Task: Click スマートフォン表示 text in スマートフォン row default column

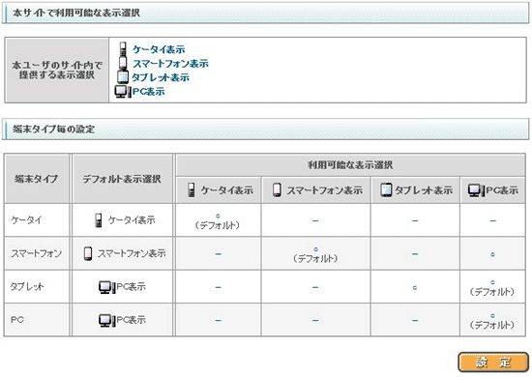Action: (132, 253)
